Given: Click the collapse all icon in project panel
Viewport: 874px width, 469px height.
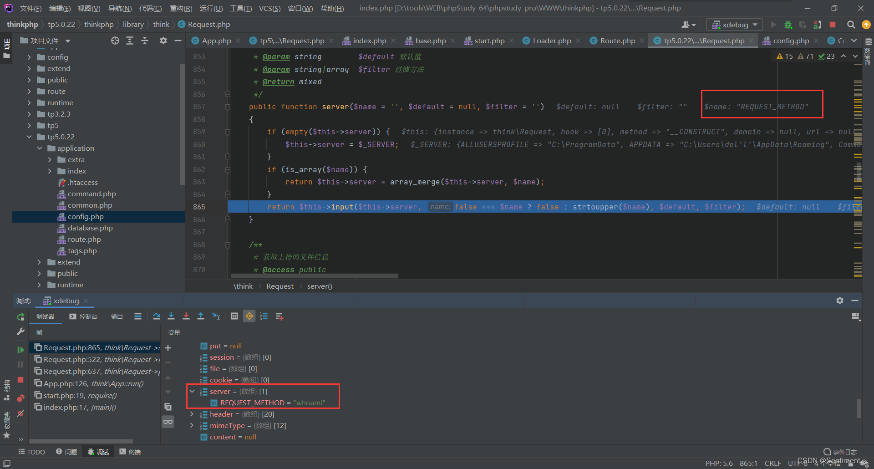Looking at the screenshot, I should point(145,41).
